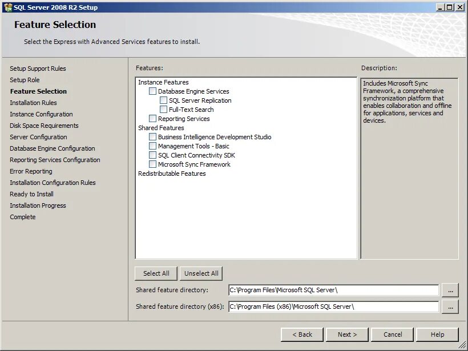Viewport: 468px width, 351px height.
Task: Click Complete step in sidebar
Action: (23, 217)
